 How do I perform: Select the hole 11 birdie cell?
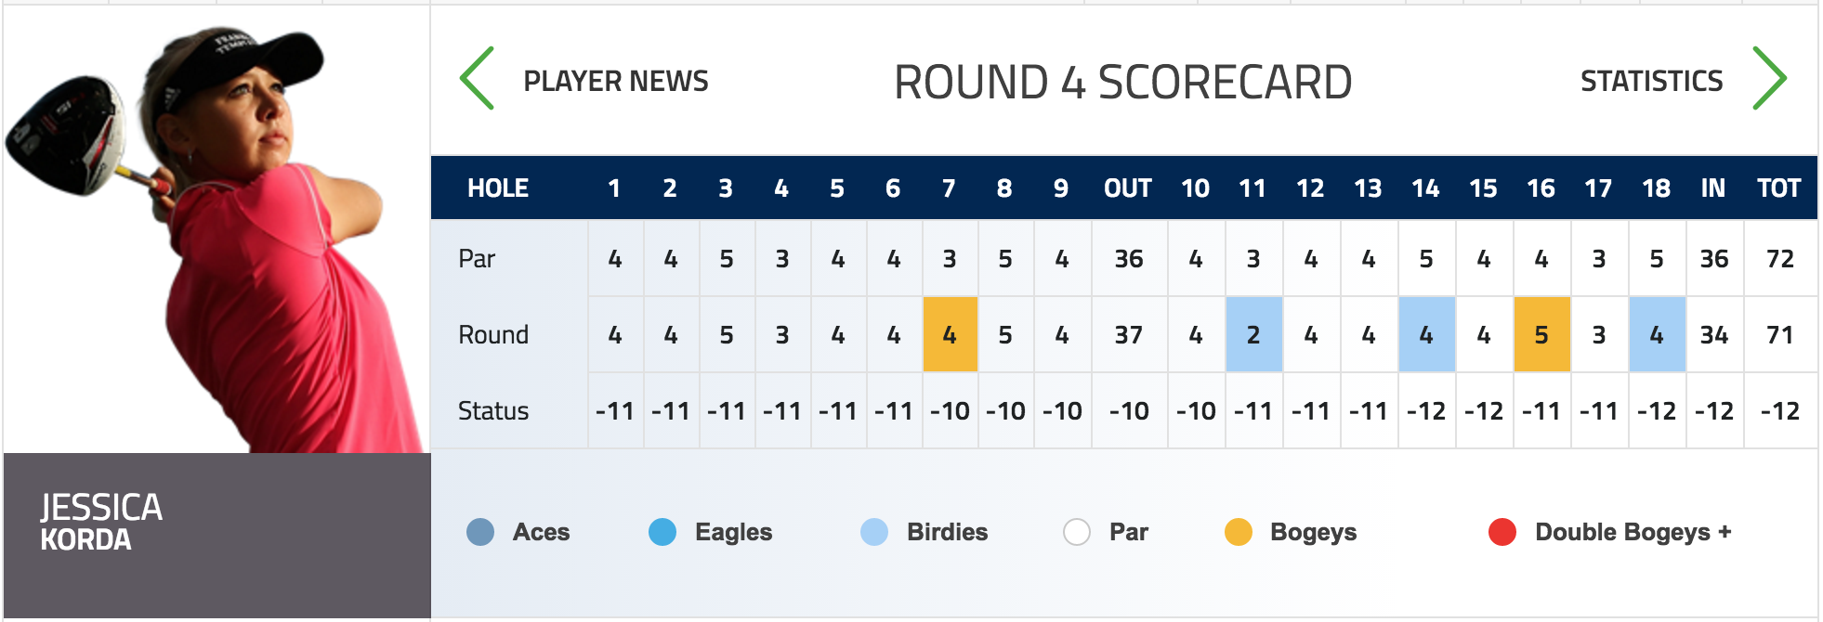pos(1253,334)
